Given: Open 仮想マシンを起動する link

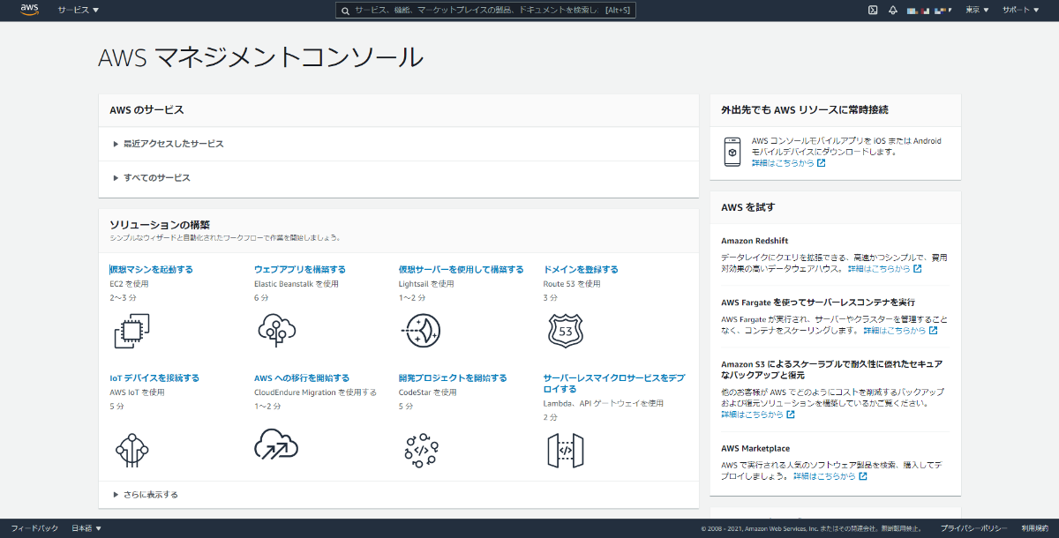Looking at the screenshot, I should (151, 269).
